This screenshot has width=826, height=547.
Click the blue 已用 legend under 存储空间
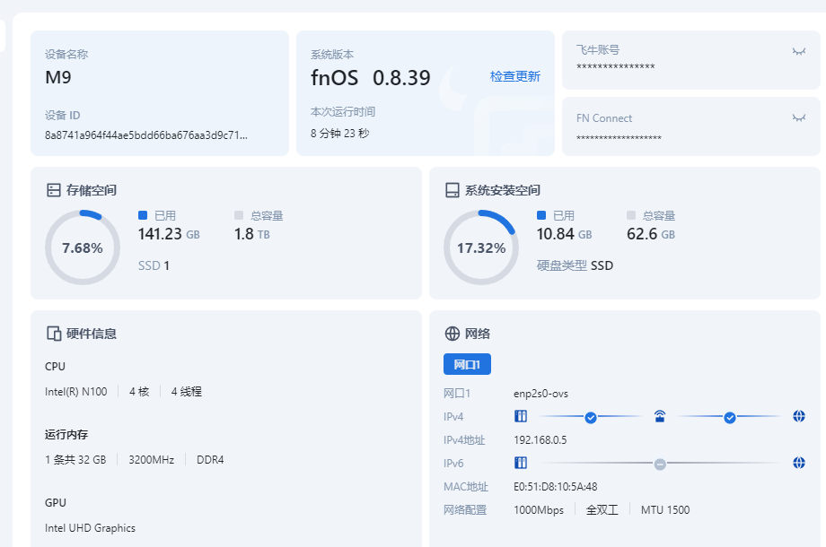point(157,215)
